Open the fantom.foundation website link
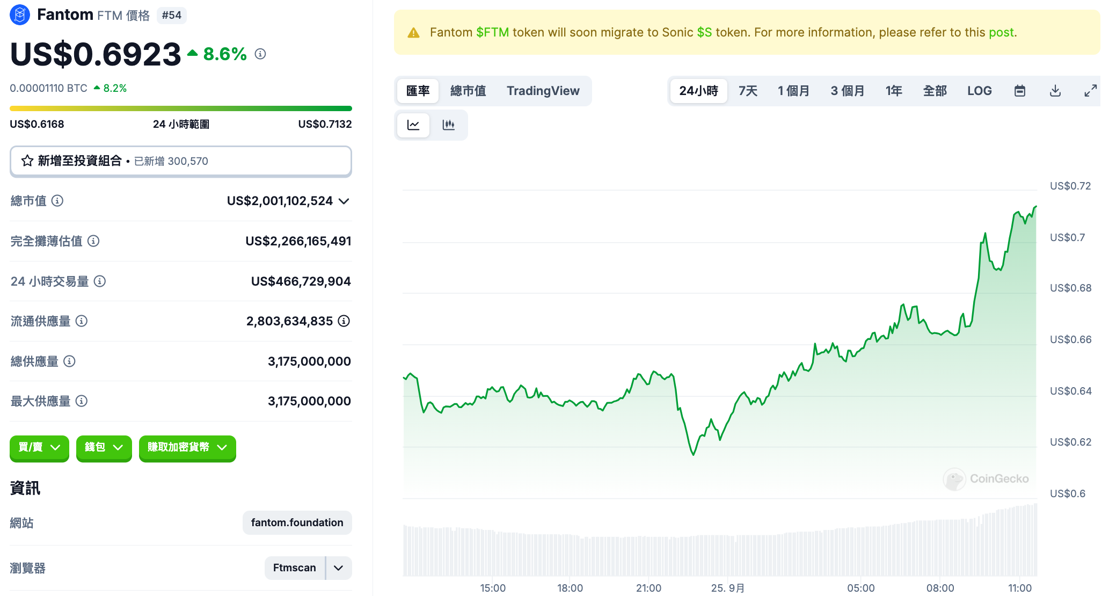 [x=297, y=522]
